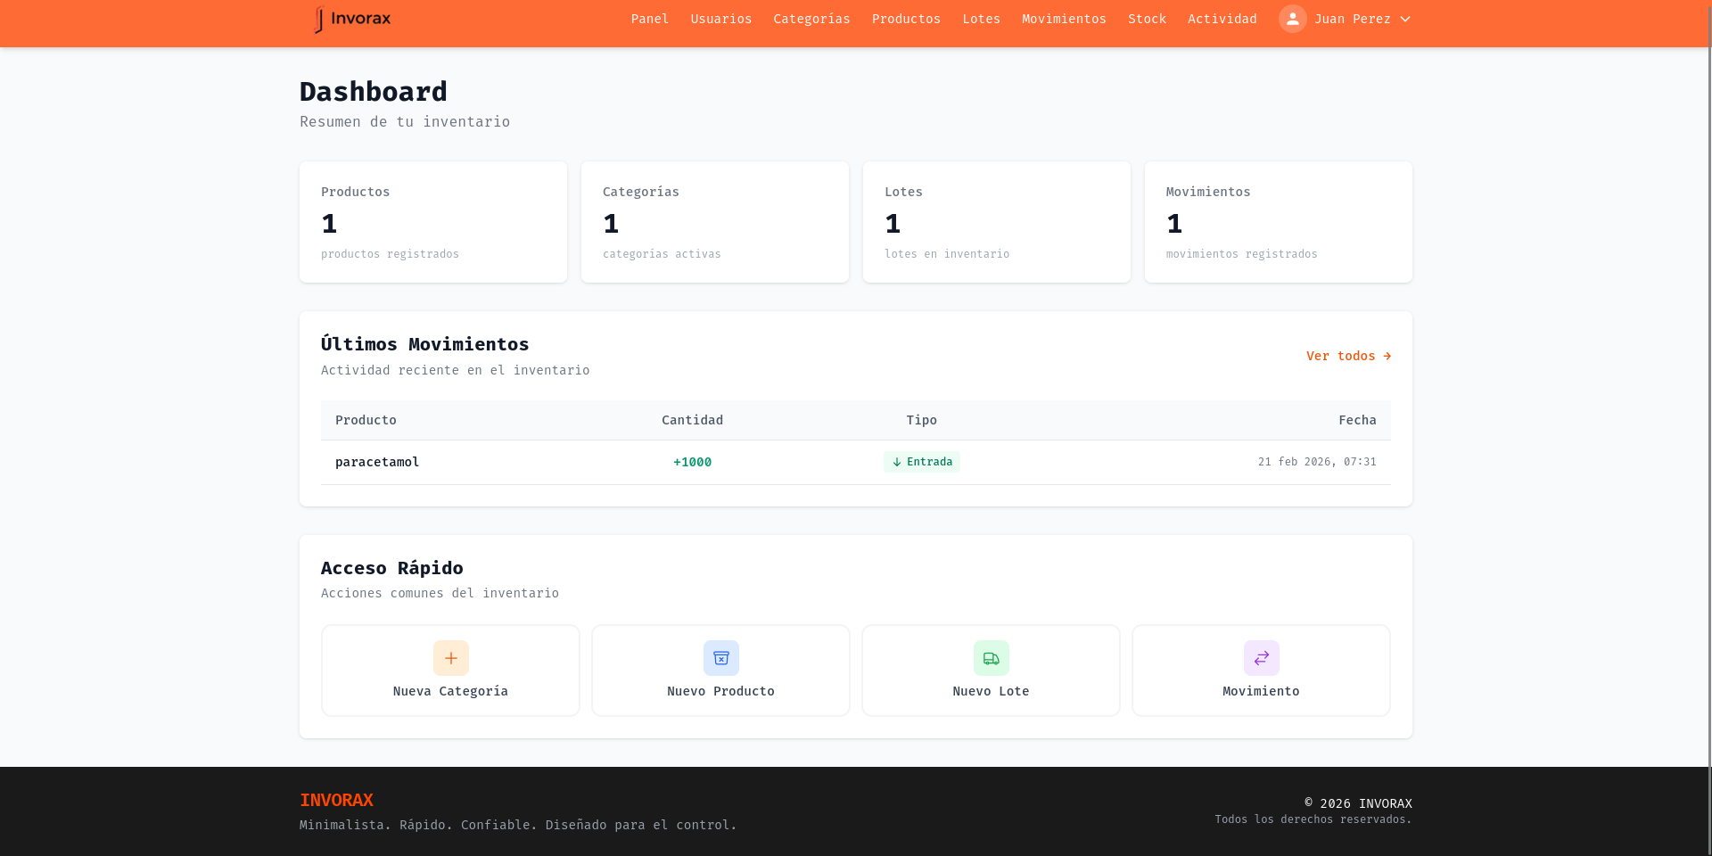Screen dimensions: 1712x856
Task: Click the Nuevo Producto quick access card
Action: pyautogui.click(x=720, y=671)
